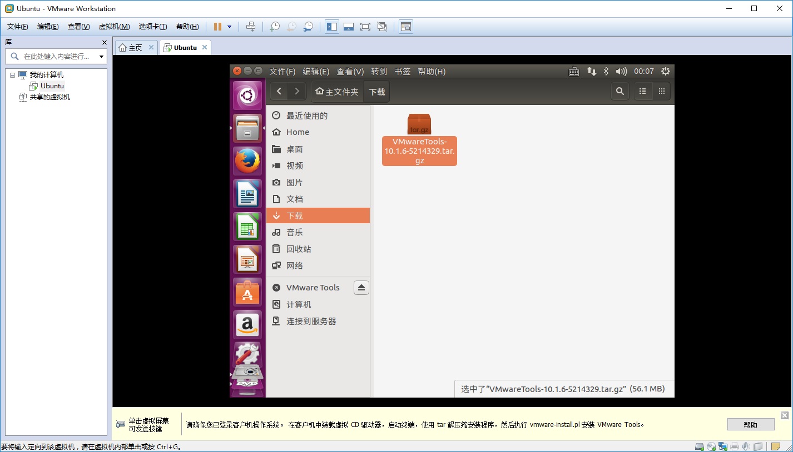
Task: Open 桌面 folder in sidebar
Action: [x=318, y=149]
